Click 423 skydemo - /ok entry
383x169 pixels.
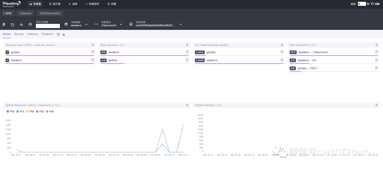[x=334, y=61]
